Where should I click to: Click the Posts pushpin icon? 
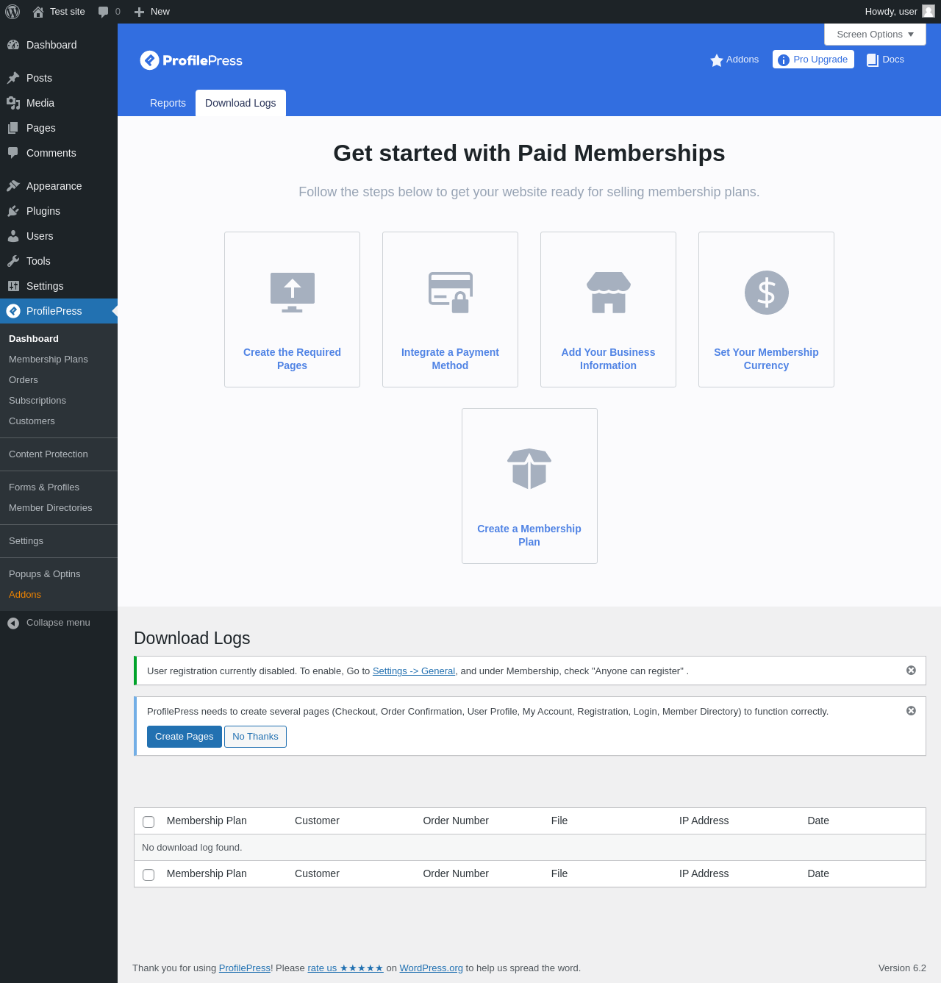(x=13, y=78)
